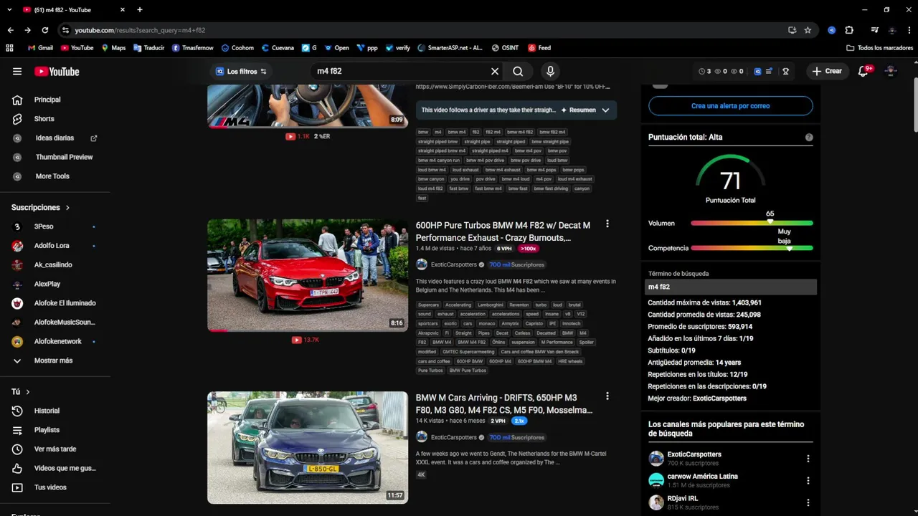Screen dimensions: 918x516
Task: Open the list-with-dot icon beside vidIQ logo
Action: coord(769,72)
